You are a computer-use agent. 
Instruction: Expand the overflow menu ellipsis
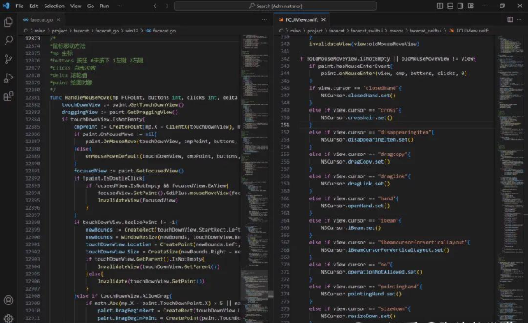pyautogui.click(x=119, y=6)
